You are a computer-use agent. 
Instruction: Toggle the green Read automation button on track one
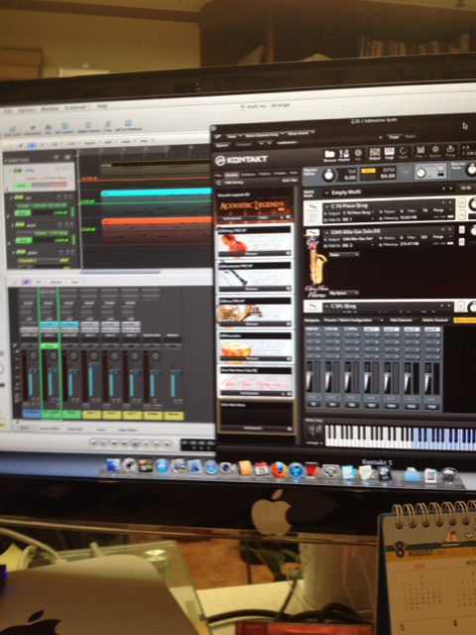[23, 186]
